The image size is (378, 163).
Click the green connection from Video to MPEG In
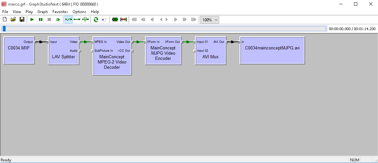tap(86, 42)
